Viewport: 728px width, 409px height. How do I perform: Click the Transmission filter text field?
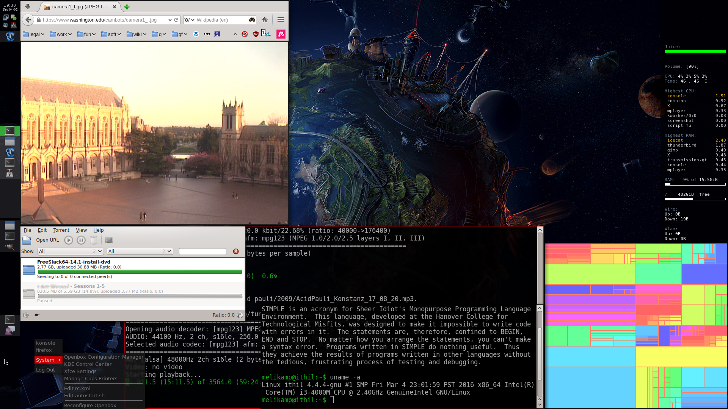click(202, 251)
